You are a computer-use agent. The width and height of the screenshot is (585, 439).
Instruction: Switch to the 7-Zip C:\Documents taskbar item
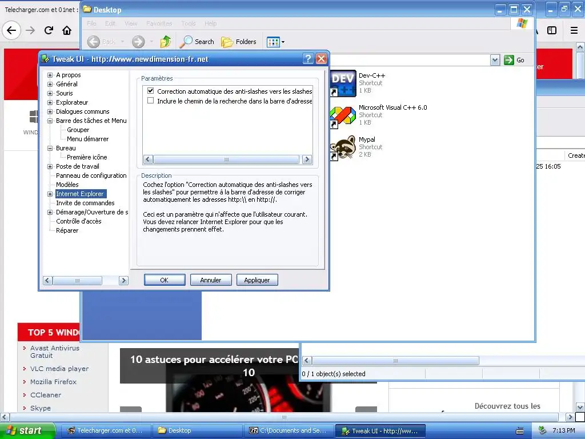pos(289,431)
